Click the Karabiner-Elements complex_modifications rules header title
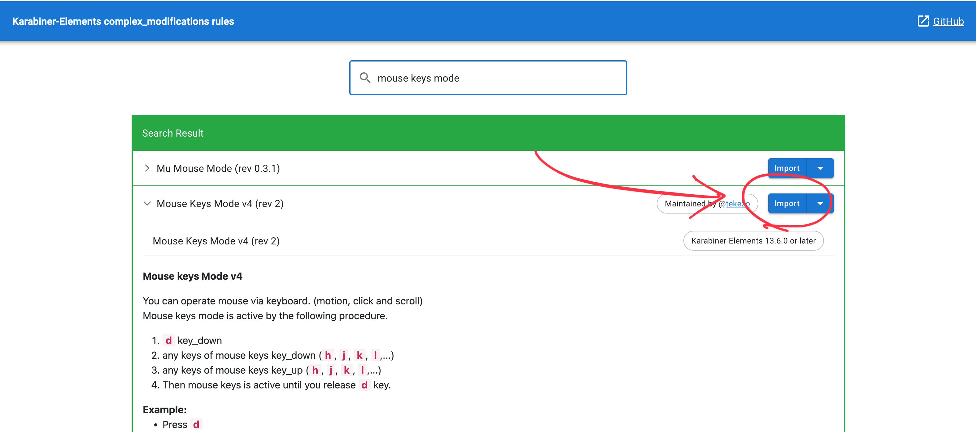 click(123, 21)
